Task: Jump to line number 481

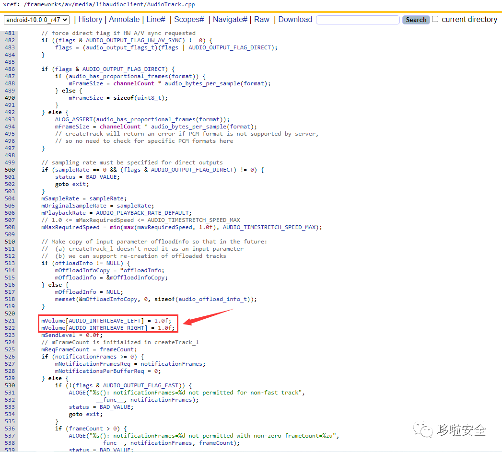Action: [10, 33]
